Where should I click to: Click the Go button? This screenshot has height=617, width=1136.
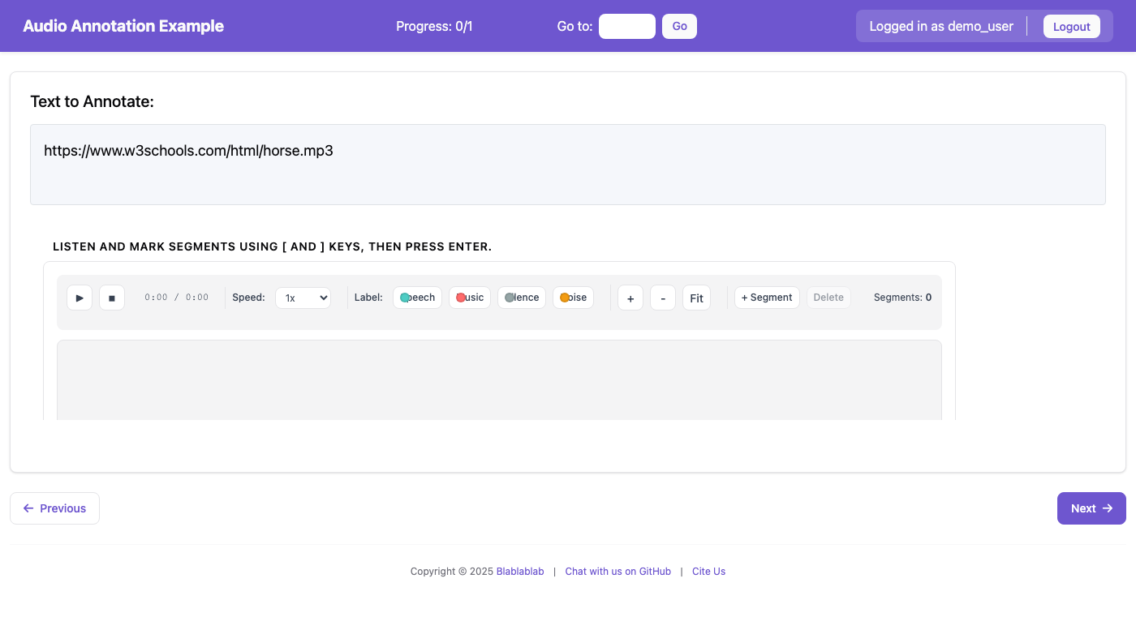click(679, 26)
